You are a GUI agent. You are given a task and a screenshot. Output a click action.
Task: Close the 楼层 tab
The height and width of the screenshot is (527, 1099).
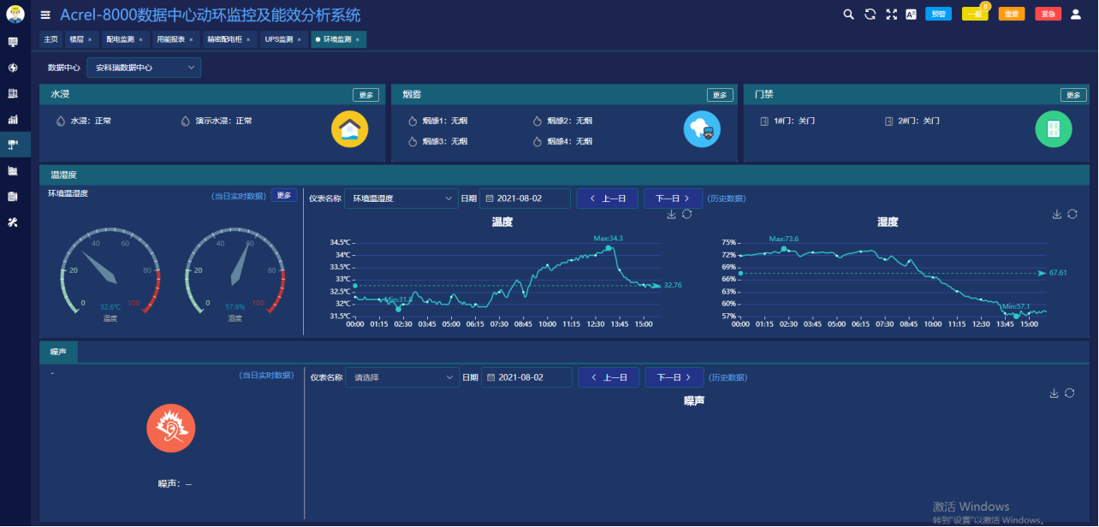90,39
